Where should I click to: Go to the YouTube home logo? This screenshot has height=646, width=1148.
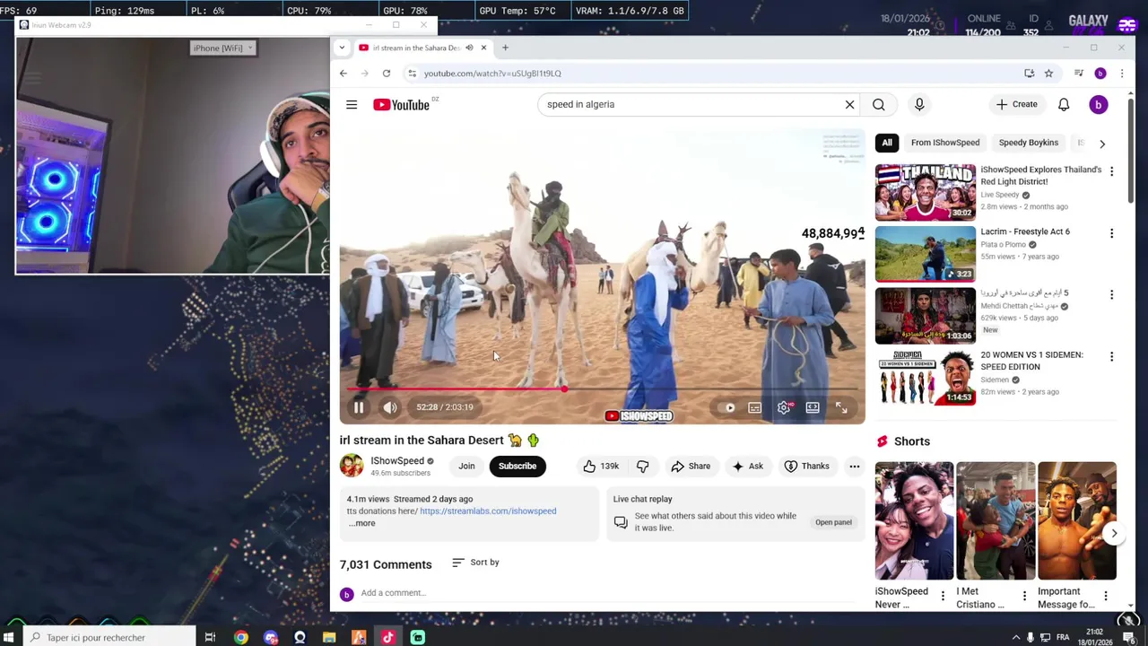(401, 105)
